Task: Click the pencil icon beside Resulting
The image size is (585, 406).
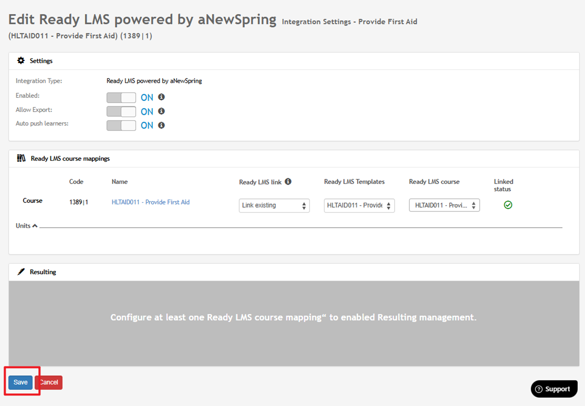Action: click(x=21, y=272)
